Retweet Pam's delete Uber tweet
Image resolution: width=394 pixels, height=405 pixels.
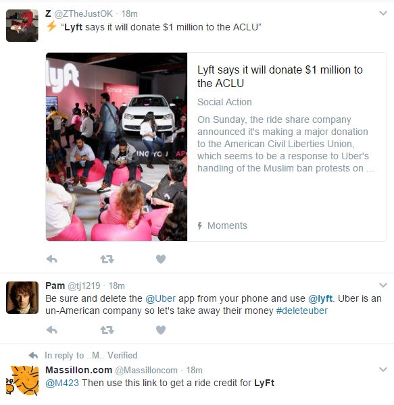click(107, 330)
